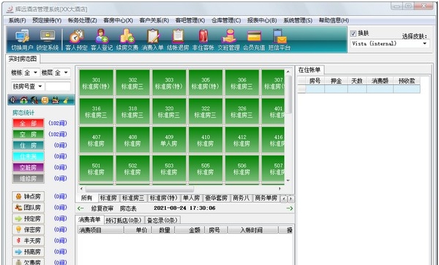The height and width of the screenshot is (265, 439).
Task: Click the 房态表 link
Action: click(128, 208)
